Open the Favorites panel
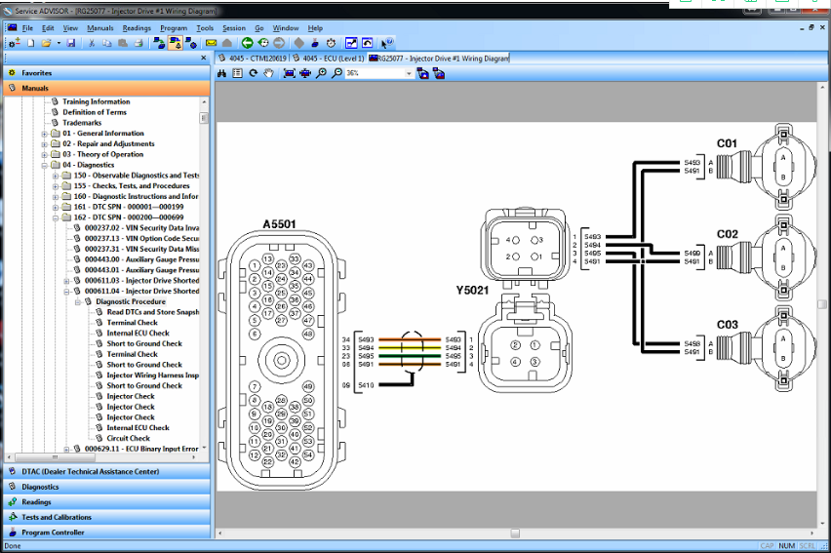This screenshot has width=831, height=553. click(x=106, y=73)
